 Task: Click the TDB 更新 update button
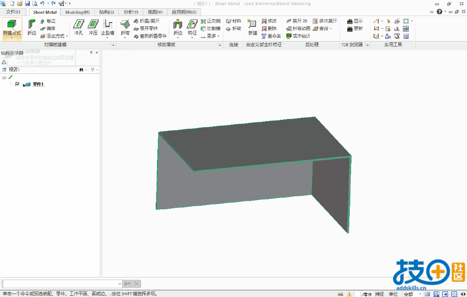tap(355, 29)
